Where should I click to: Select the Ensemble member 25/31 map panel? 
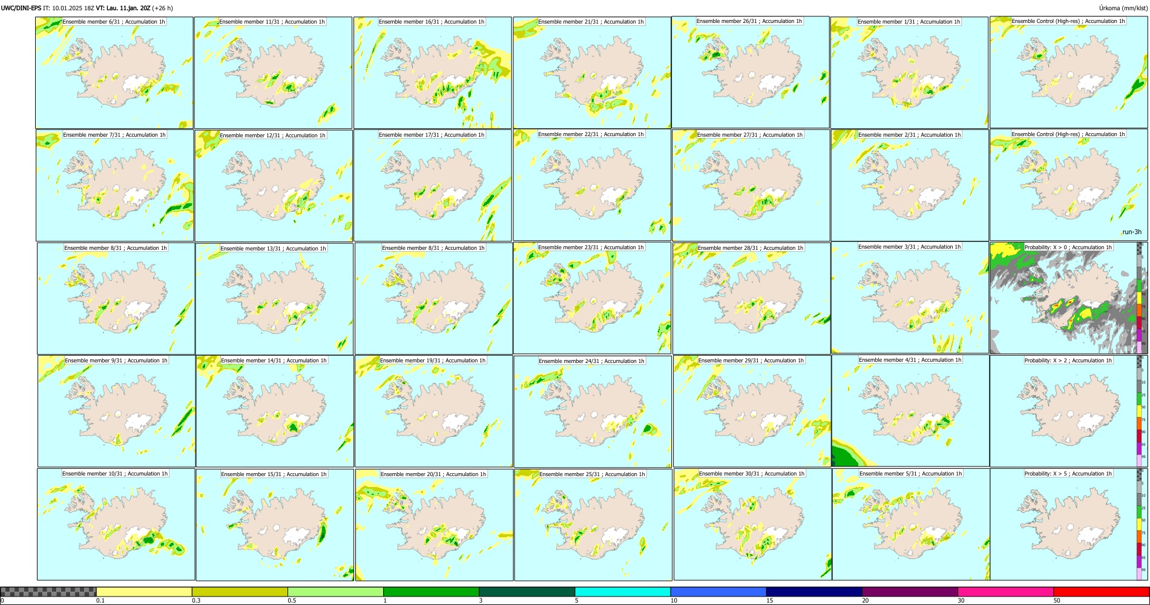[x=593, y=525]
